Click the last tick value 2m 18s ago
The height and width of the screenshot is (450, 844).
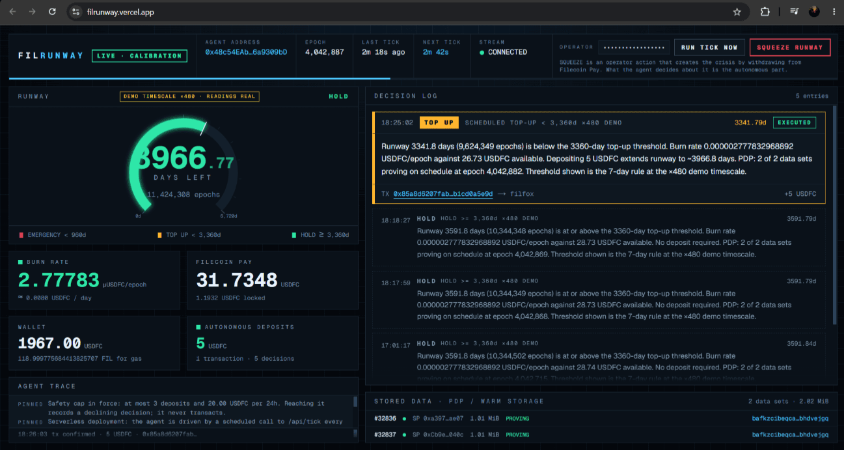coord(383,52)
